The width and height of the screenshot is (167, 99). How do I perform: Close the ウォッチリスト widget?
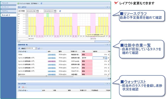[109, 84]
